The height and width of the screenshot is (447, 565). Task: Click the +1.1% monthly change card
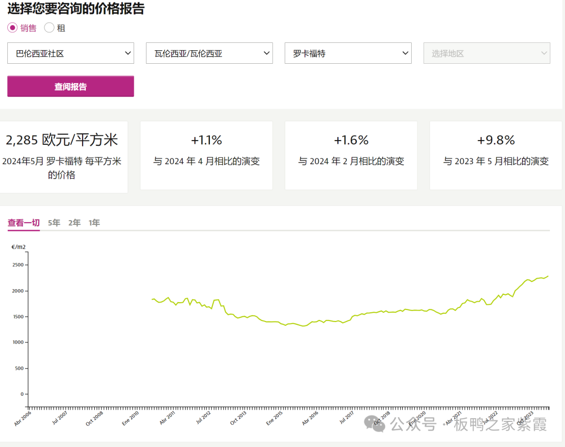tap(206, 155)
